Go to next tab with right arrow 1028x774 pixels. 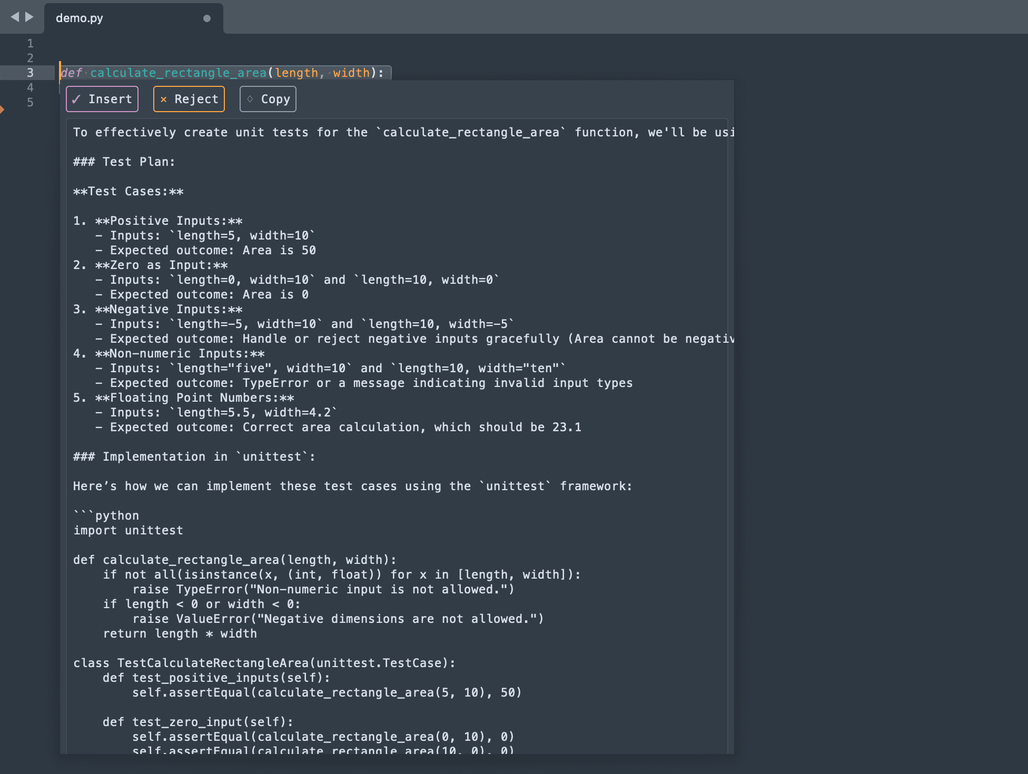(29, 17)
